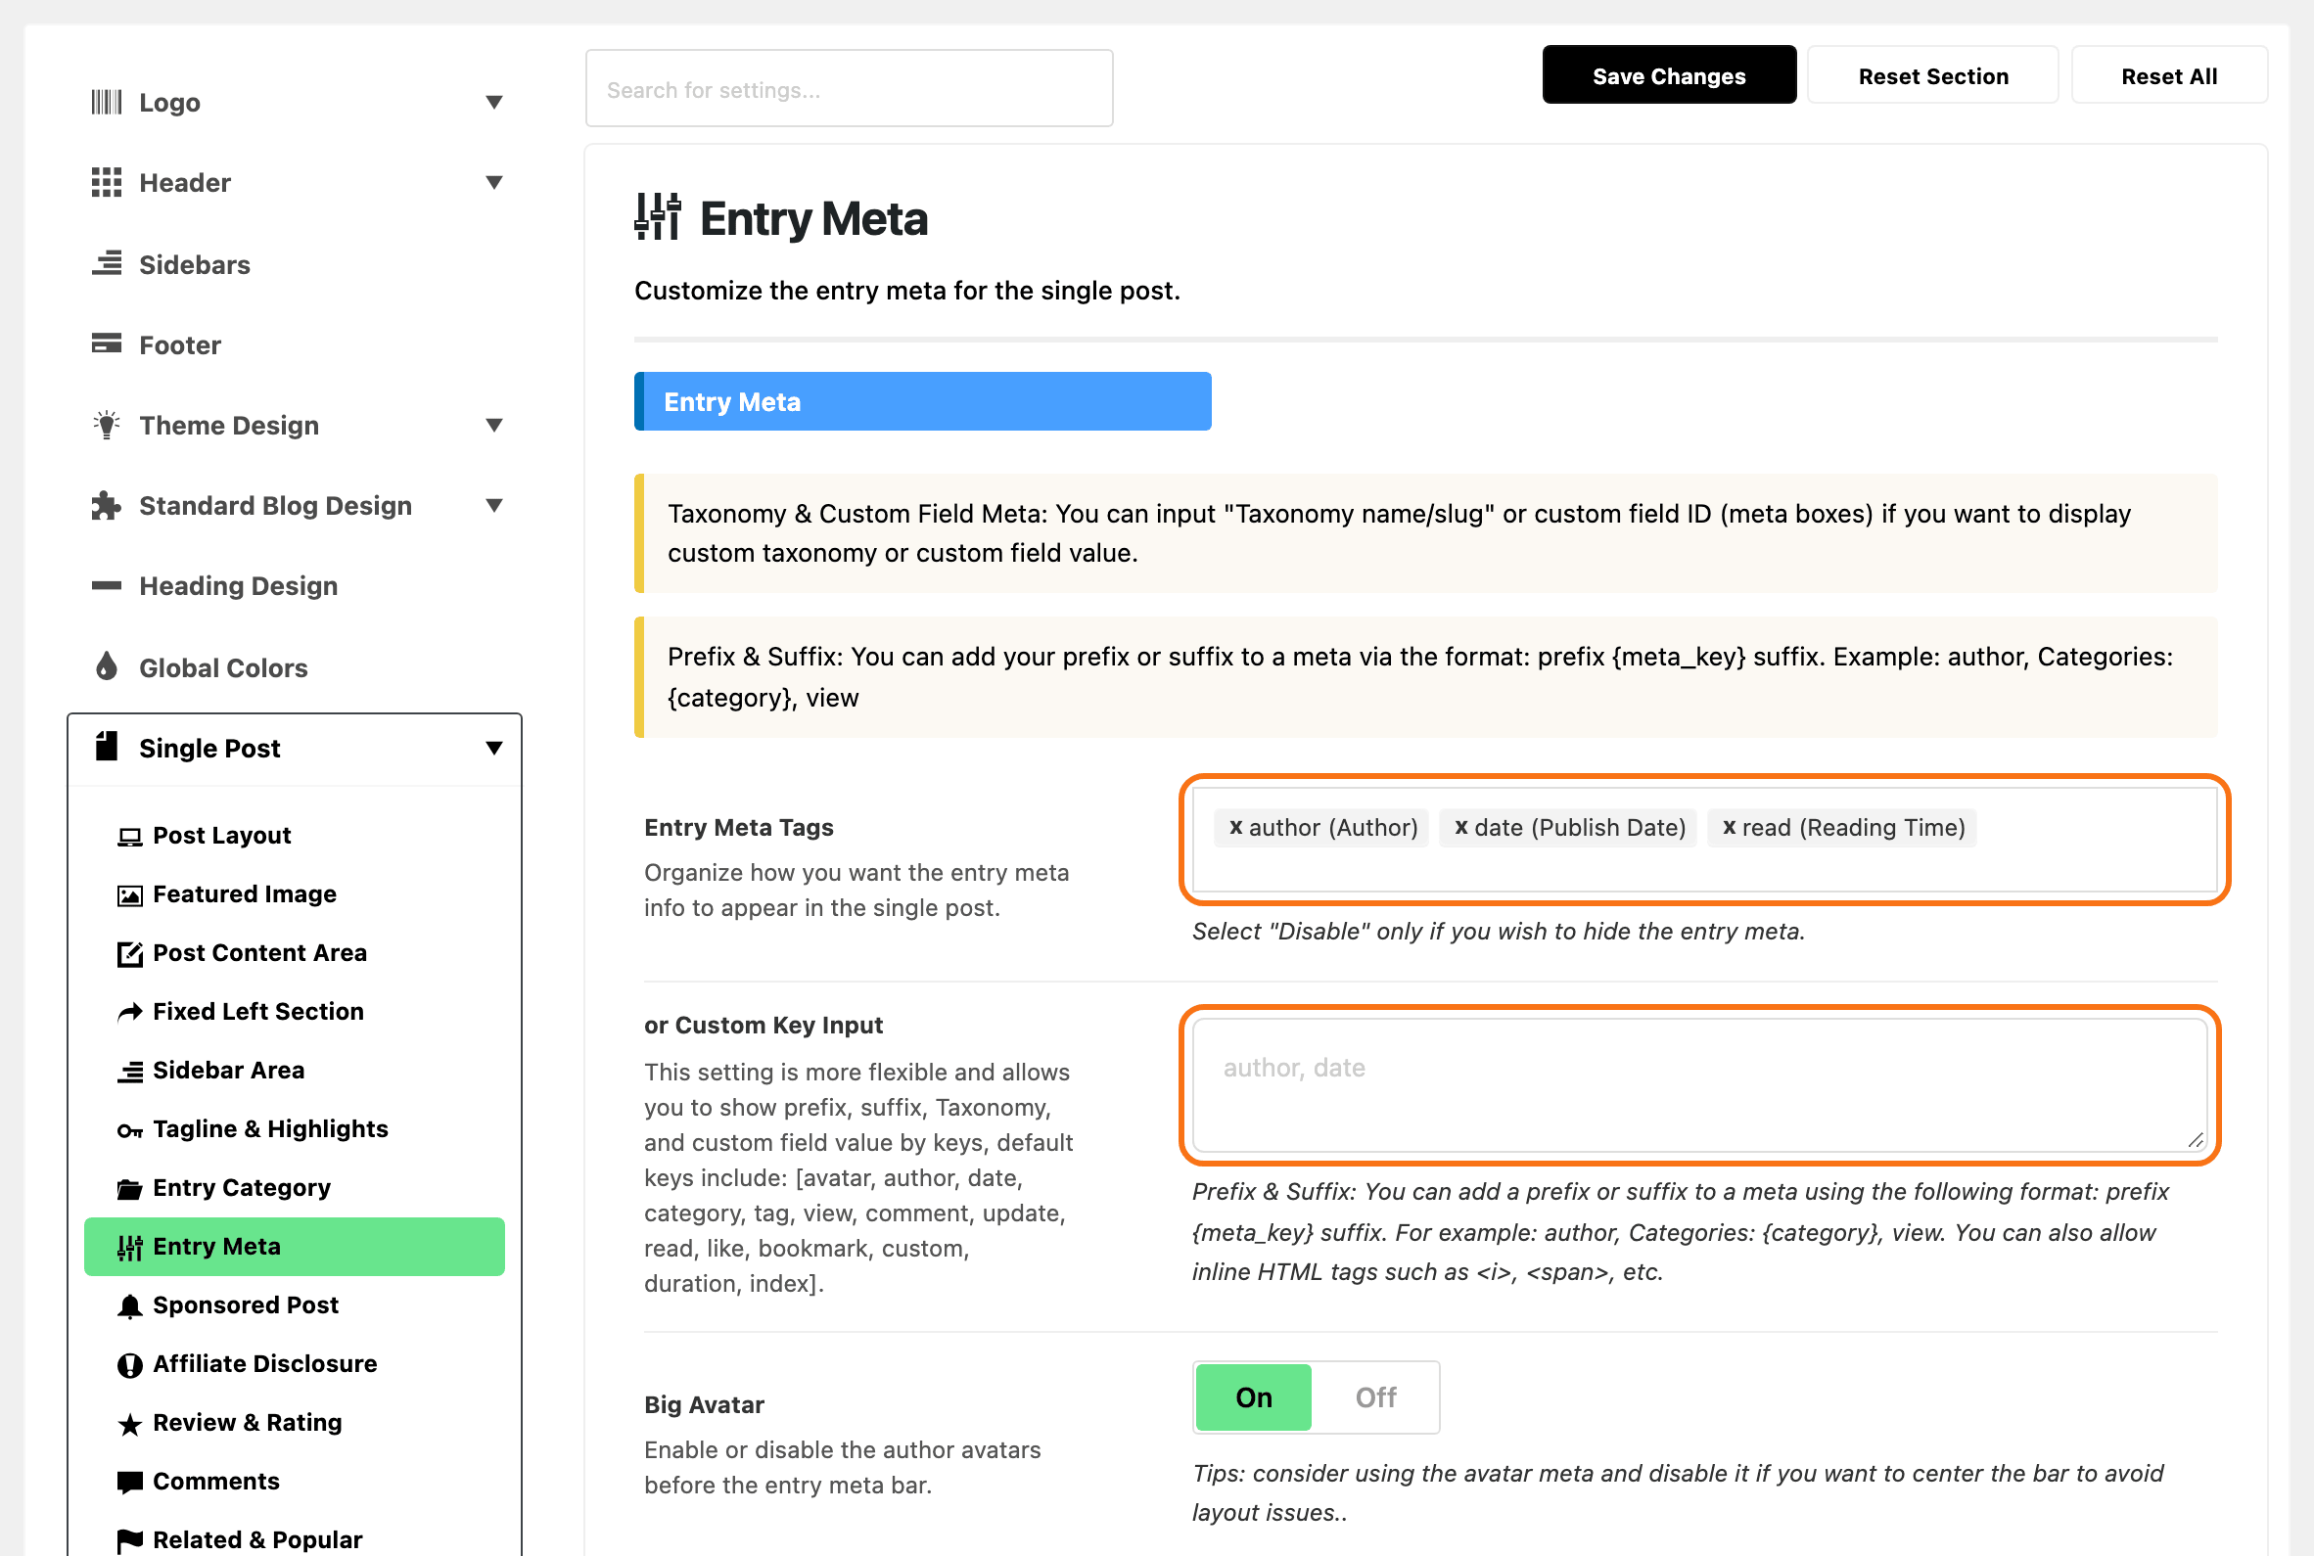Viewport: 2314px width, 1556px height.
Task: Click the Footer card icon
Action: point(106,343)
